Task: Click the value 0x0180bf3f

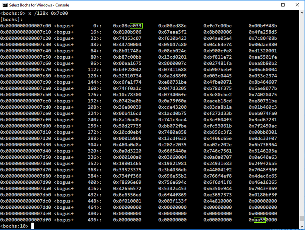Action: pyautogui.click(x=263, y=195)
